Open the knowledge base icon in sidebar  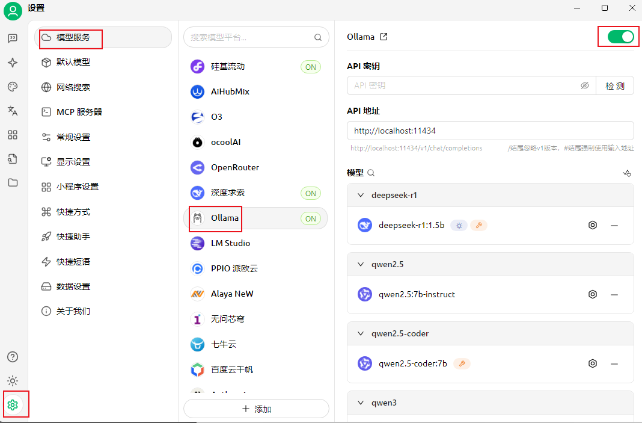pos(13,159)
